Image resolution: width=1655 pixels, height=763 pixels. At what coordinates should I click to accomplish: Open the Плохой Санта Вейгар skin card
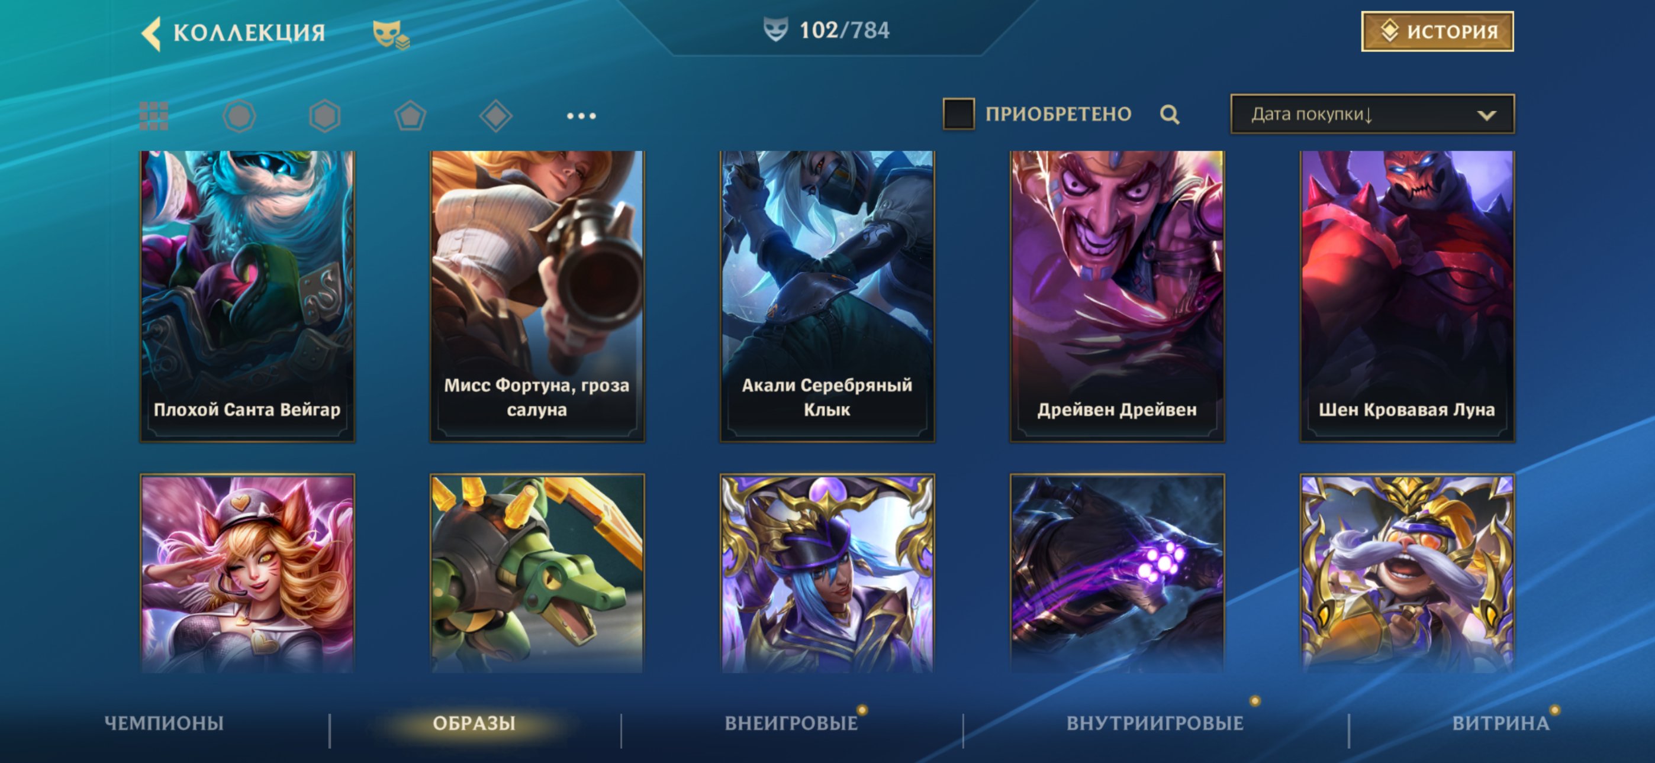tap(247, 296)
